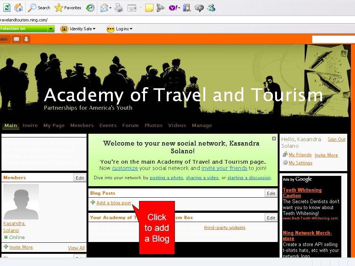Click Edit button in Members box
Screen dimensions: 355x266
(x=80, y=178)
